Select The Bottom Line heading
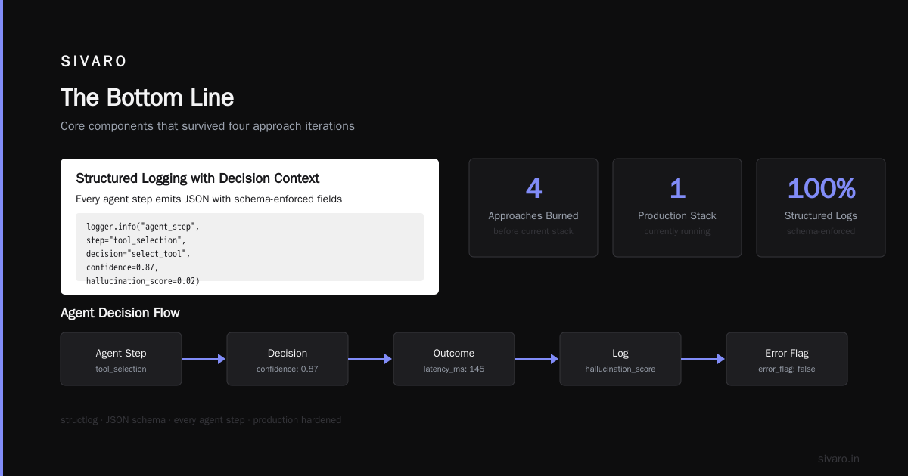 coord(147,97)
